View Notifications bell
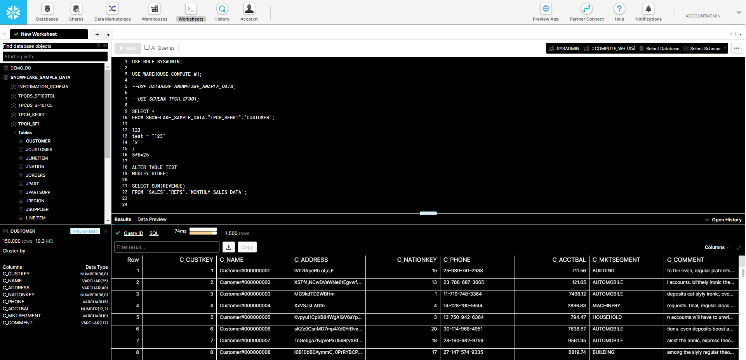The image size is (746, 360). point(648,12)
